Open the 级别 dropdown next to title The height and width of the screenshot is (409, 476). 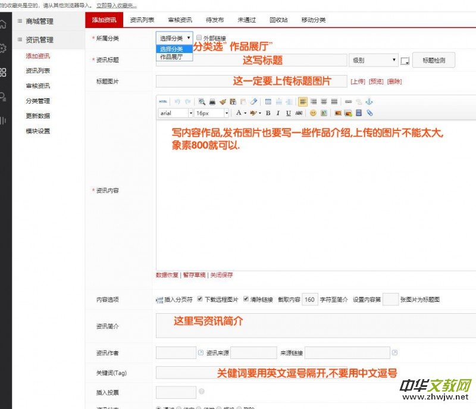(373, 60)
